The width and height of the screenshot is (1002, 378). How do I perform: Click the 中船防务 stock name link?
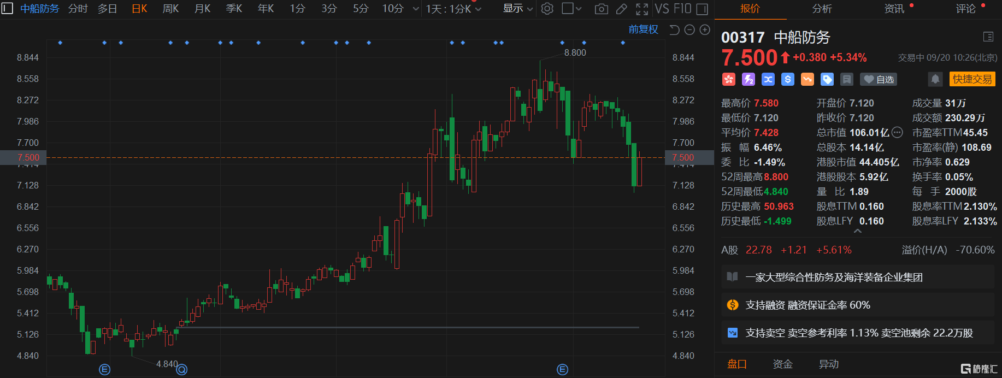pos(39,9)
